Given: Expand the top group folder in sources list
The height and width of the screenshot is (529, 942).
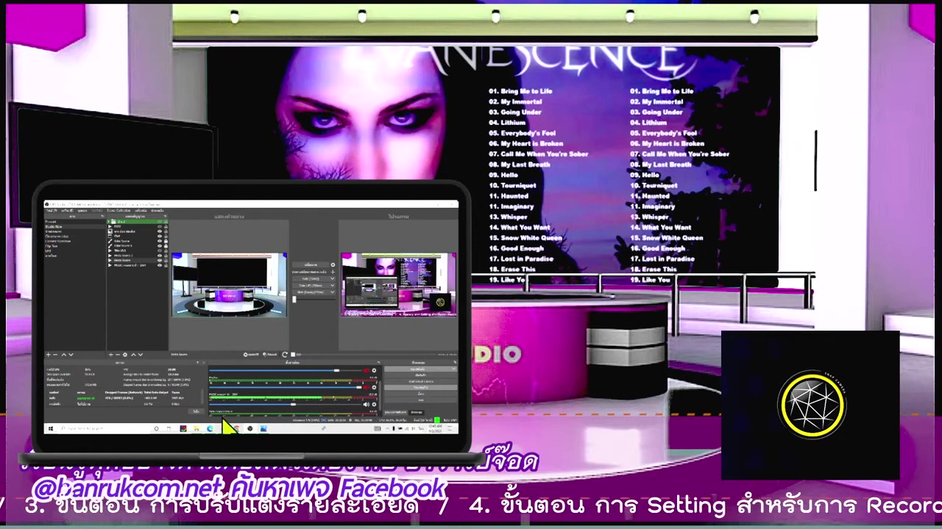Looking at the screenshot, I should [x=109, y=222].
